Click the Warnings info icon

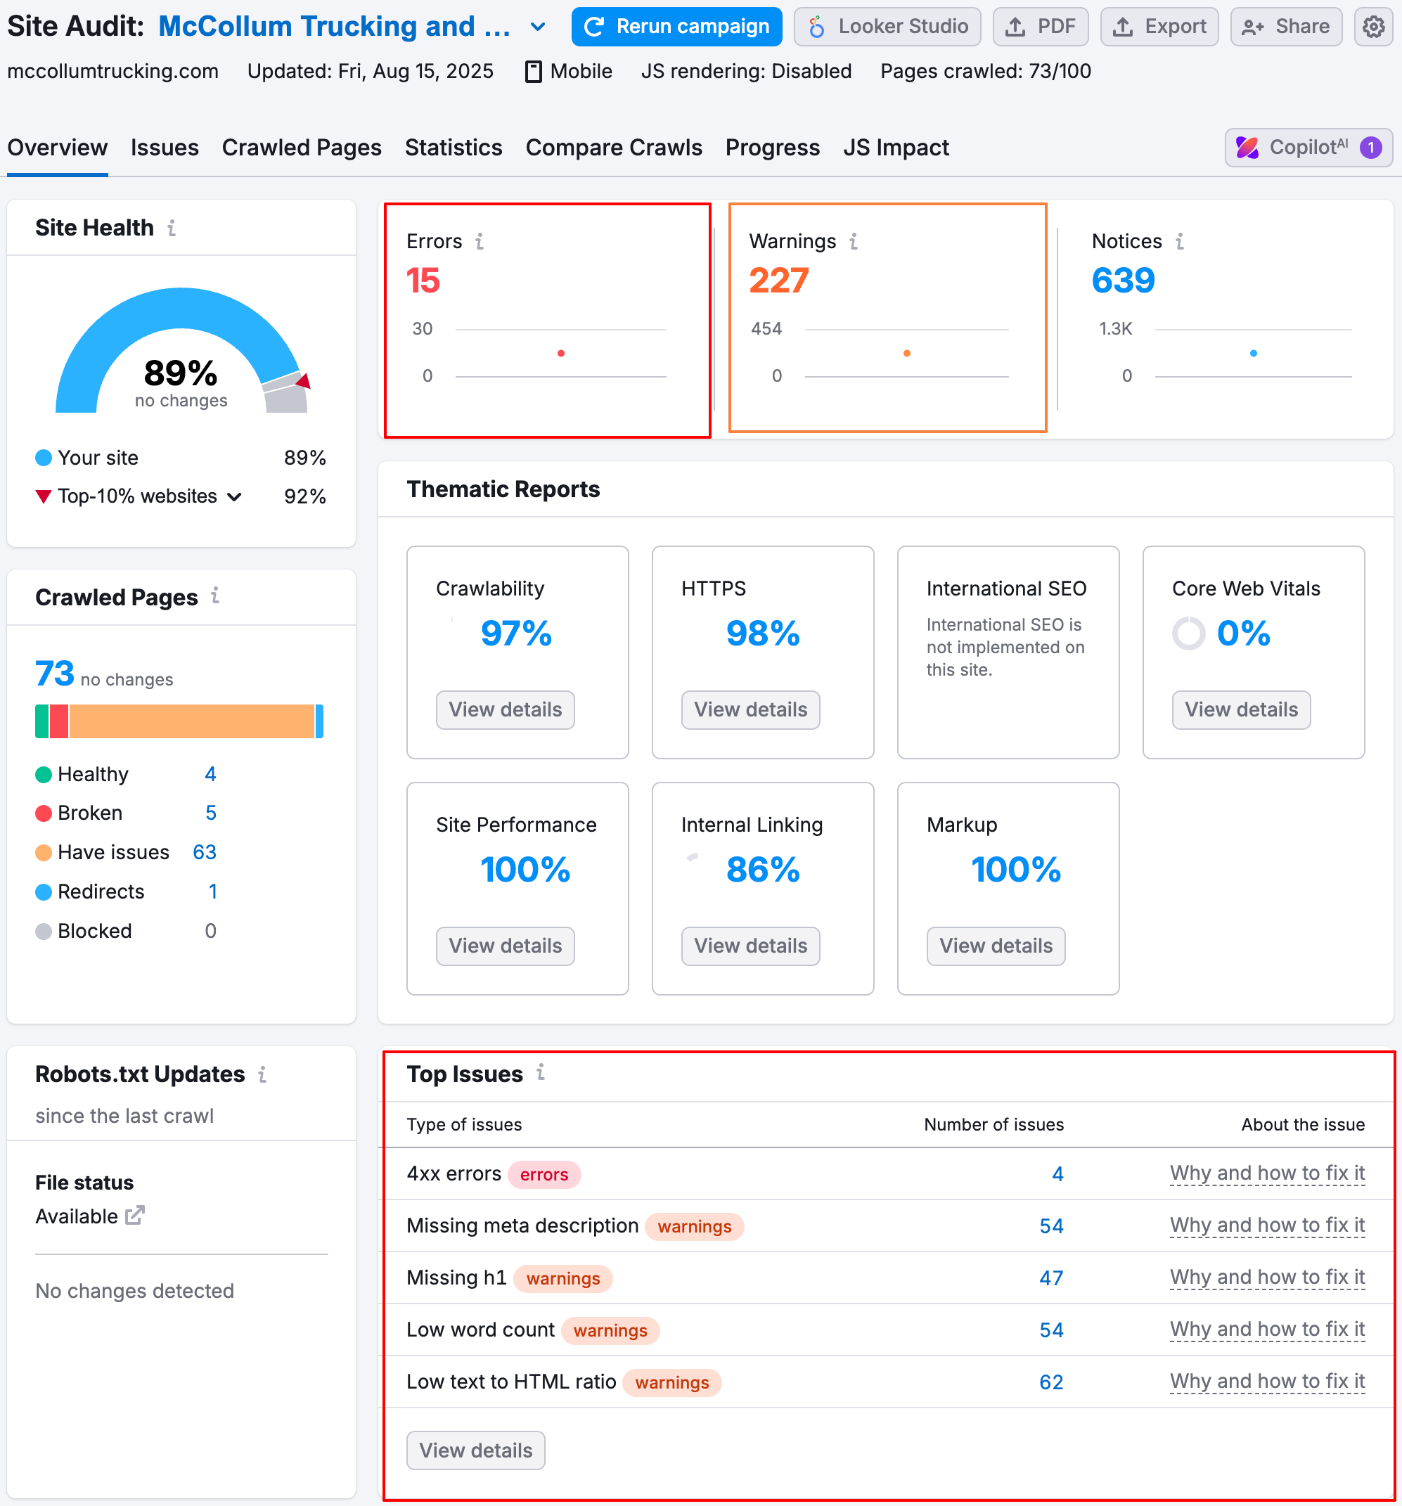point(854,242)
